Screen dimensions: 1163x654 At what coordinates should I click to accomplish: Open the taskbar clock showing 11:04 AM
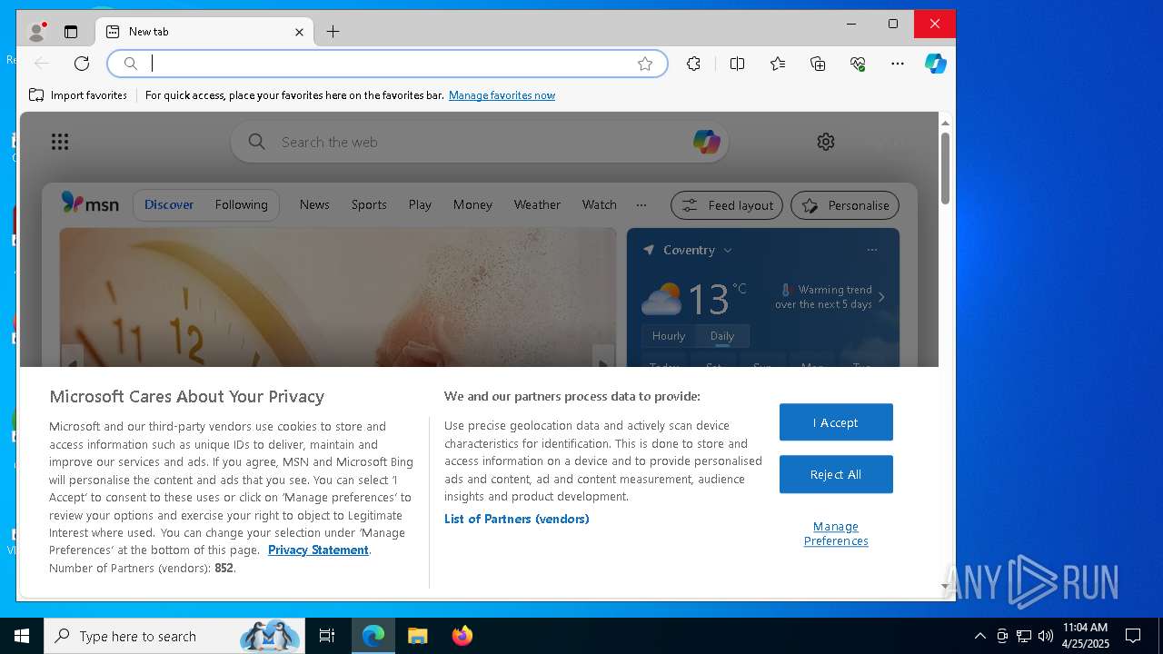[x=1086, y=636]
